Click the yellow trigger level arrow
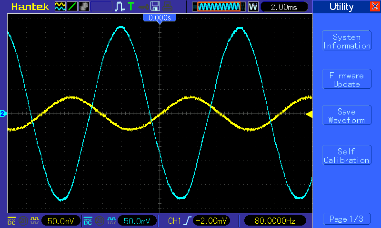Screen dimensions: 381x228 point(309,114)
